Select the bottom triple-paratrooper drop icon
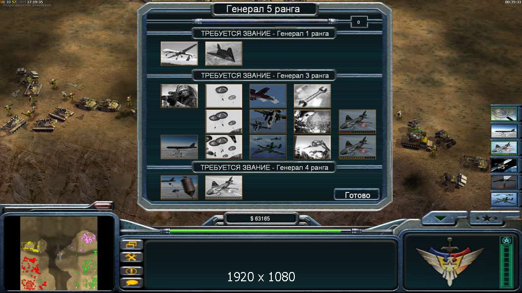 tap(224, 147)
